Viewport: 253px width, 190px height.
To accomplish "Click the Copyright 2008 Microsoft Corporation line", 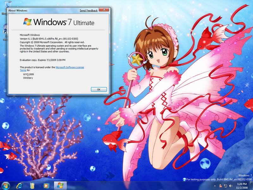I will (52, 42).
